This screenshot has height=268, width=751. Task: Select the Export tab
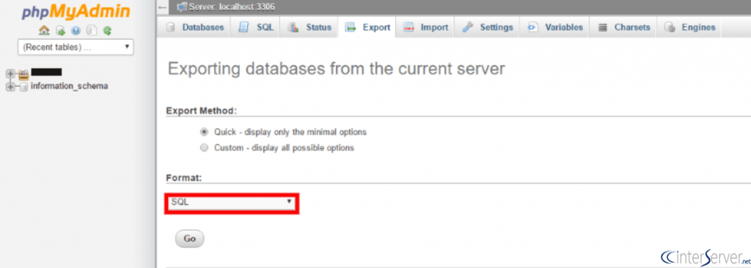tap(367, 27)
